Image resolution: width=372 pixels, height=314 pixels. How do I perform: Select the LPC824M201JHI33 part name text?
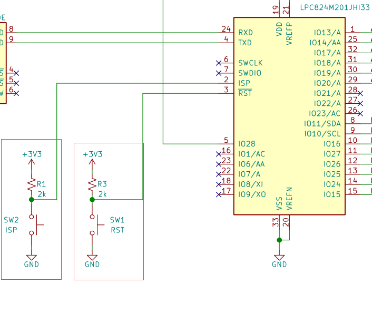point(335,7)
